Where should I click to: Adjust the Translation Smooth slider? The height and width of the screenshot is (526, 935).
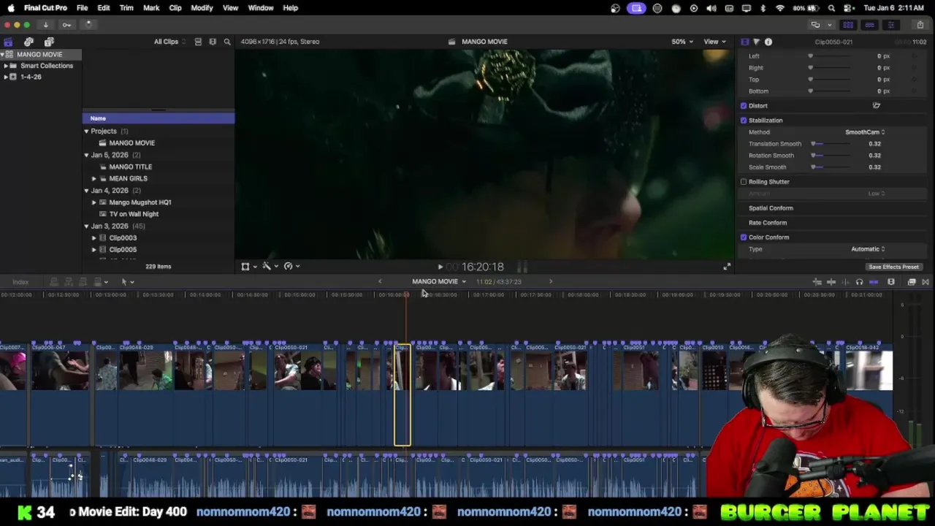point(831,144)
